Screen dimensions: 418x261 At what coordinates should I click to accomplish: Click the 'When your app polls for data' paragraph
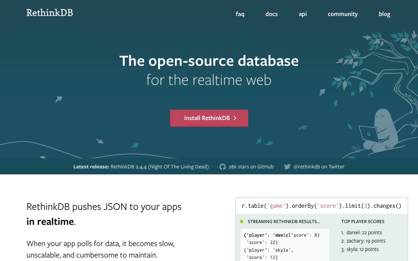point(100,249)
